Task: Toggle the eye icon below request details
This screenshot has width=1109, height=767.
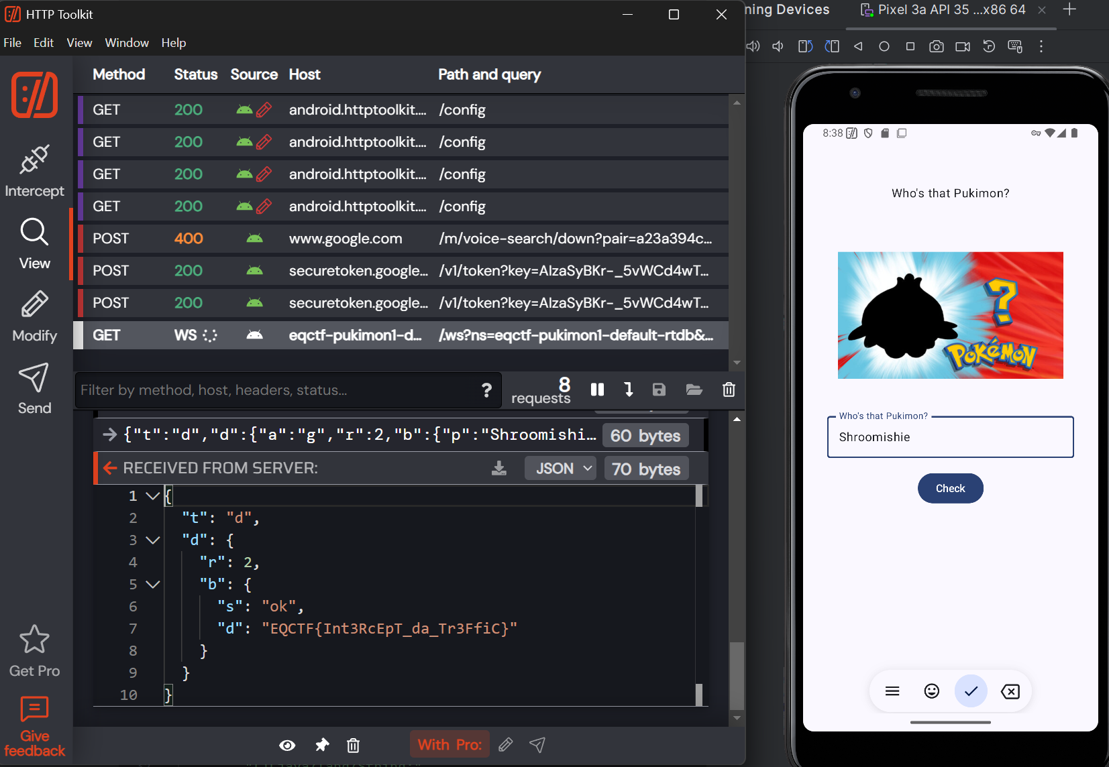Action: (287, 745)
